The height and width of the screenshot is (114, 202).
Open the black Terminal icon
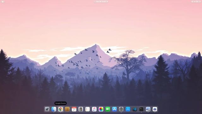point(141,109)
